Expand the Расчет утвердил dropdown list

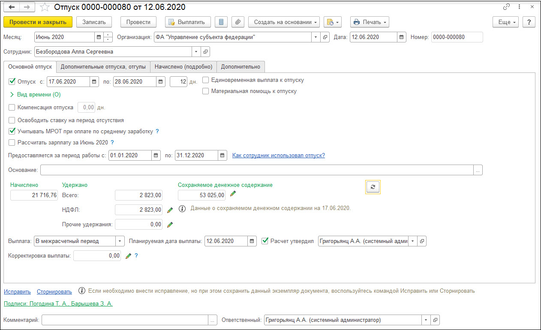click(x=413, y=241)
